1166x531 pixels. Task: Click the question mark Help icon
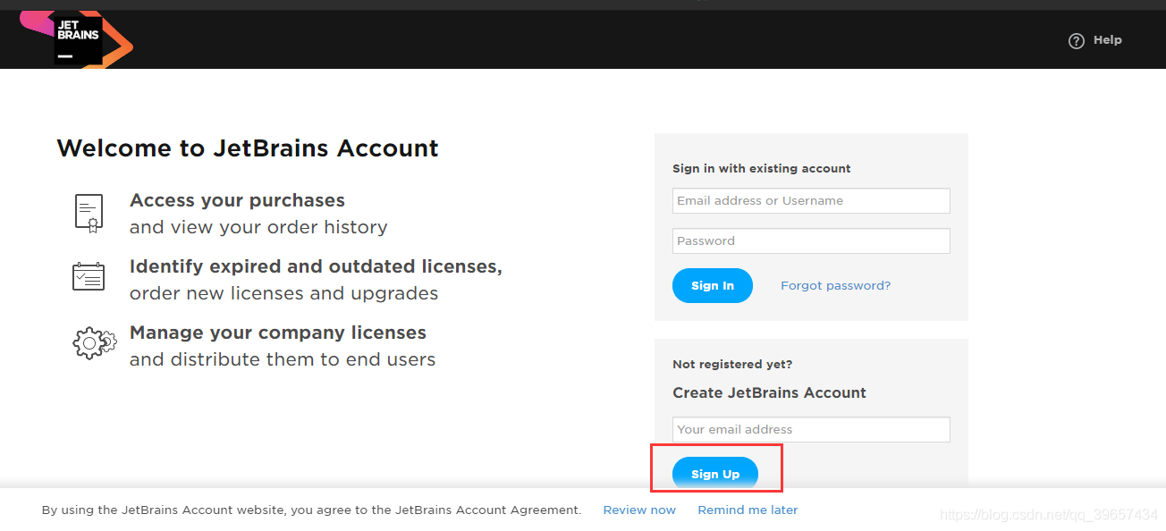pyautogui.click(x=1077, y=40)
